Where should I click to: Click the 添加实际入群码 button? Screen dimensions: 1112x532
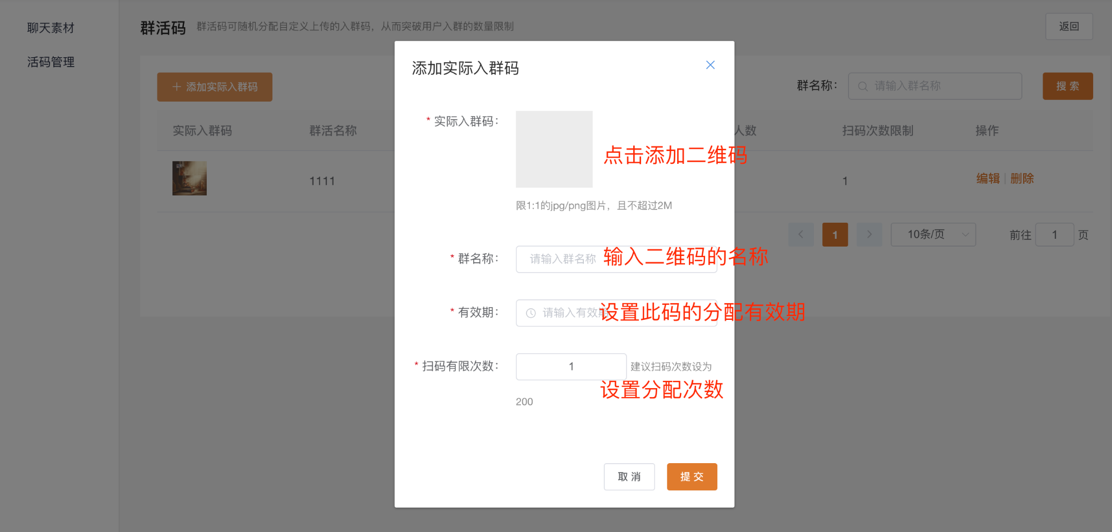click(x=215, y=87)
